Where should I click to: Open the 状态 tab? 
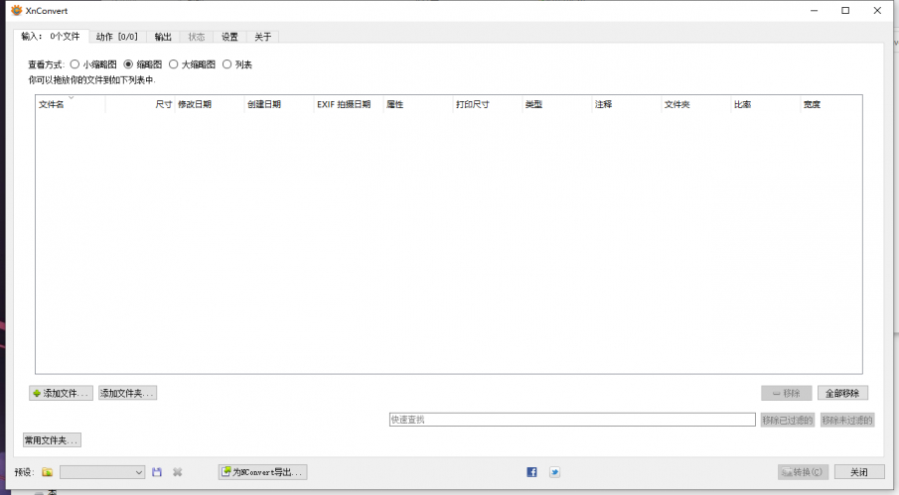197,37
